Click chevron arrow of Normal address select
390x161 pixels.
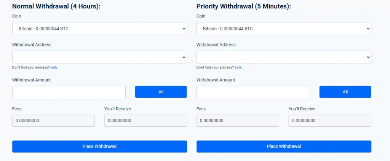184,57
